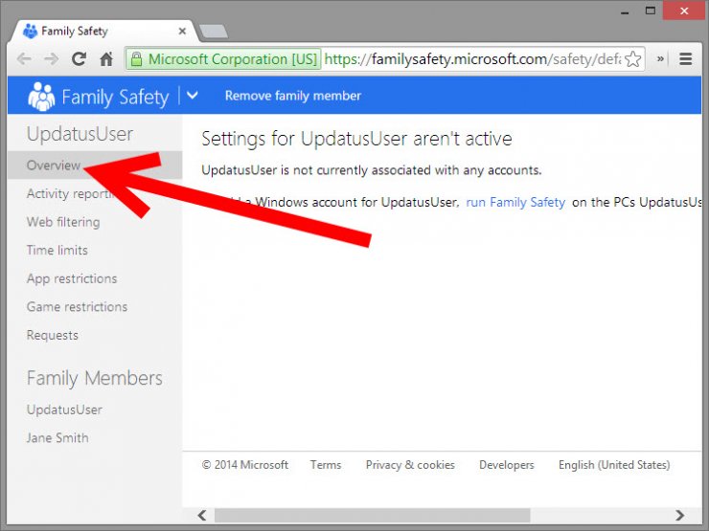Select Jane Smith under Family Members

pyautogui.click(x=57, y=438)
